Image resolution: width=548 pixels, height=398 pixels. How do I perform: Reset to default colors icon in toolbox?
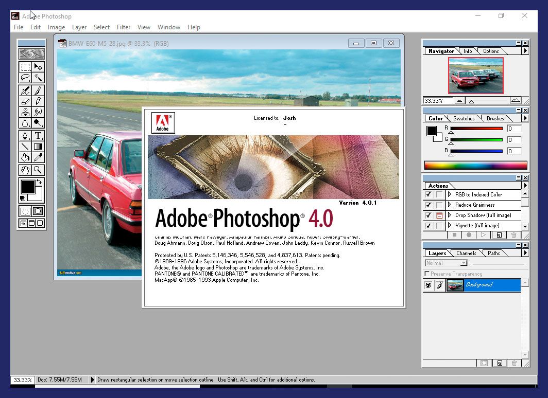click(x=23, y=198)
